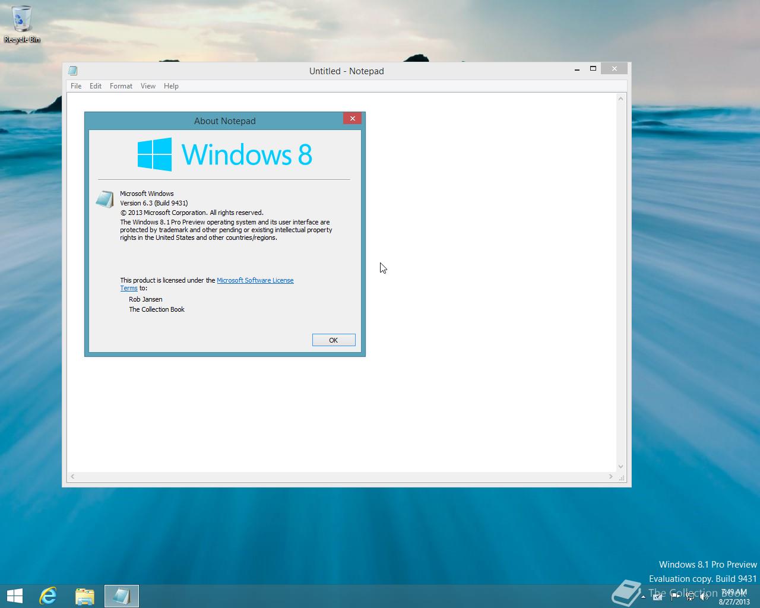This screenshot has width=760, height=608.
Task: Open the View menu
Action: 148,86
